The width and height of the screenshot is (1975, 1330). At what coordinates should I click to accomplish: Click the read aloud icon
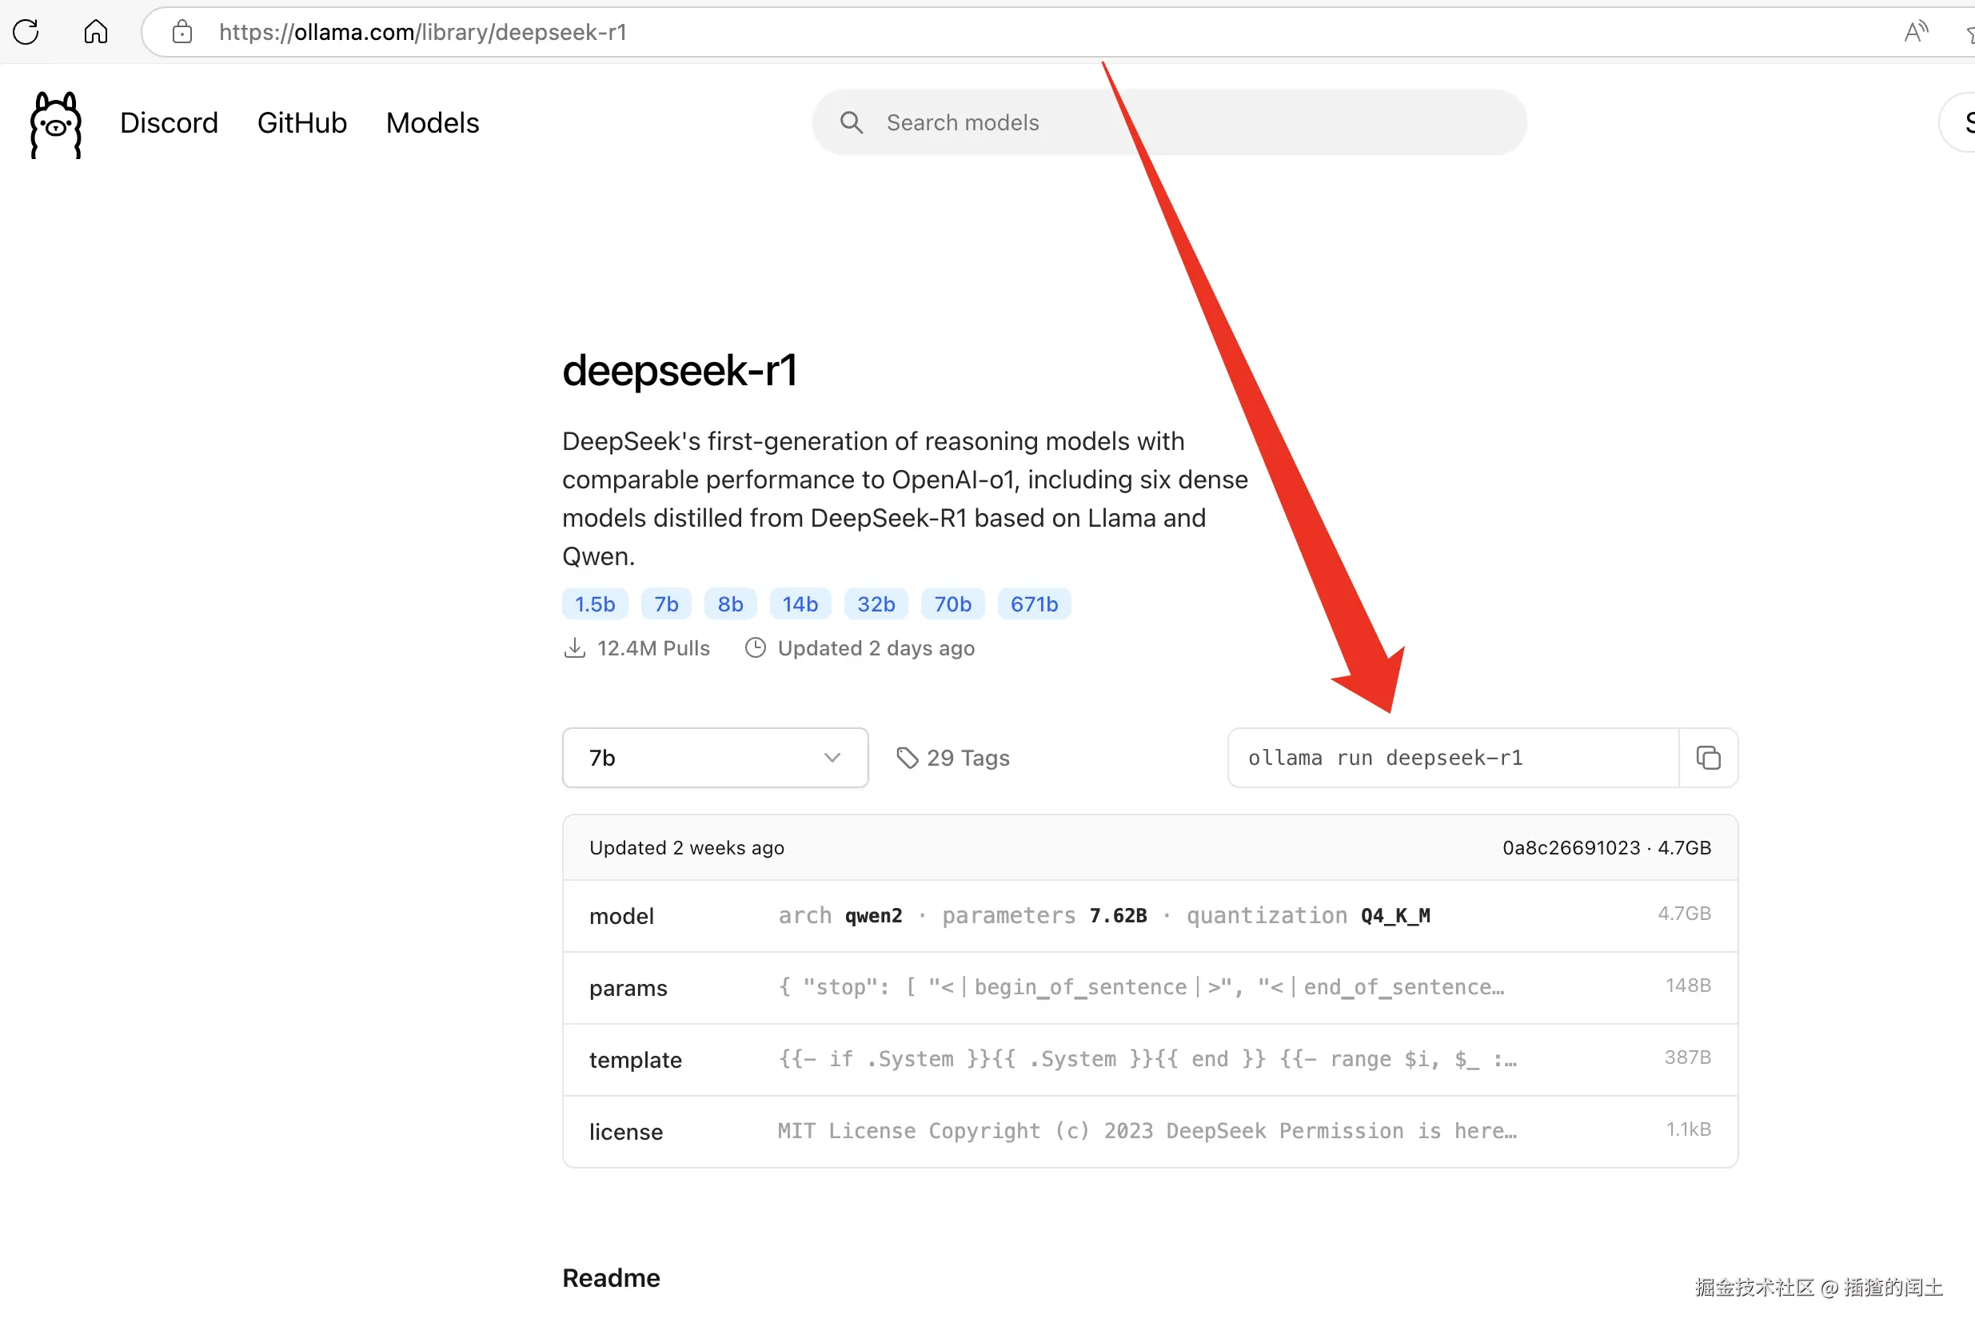[x=1915, y=32]
